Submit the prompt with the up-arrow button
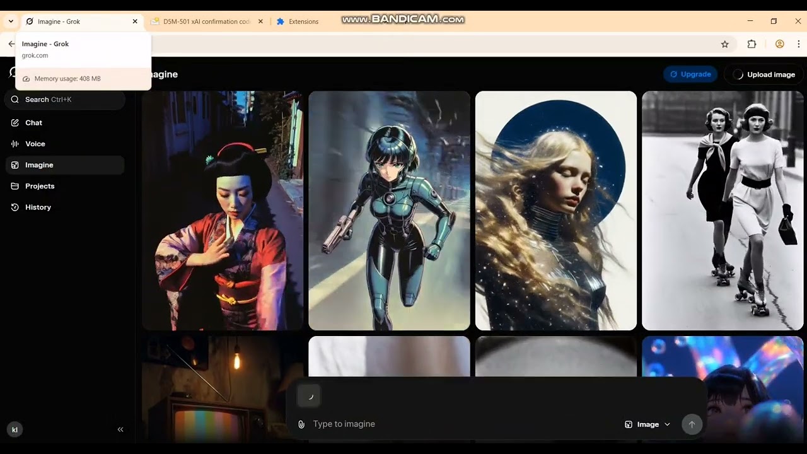Viewport: 807px width, 454px height. pyautogui.click(x=692, y=424)
